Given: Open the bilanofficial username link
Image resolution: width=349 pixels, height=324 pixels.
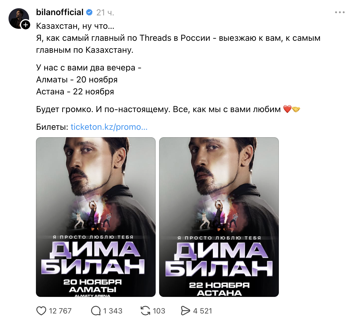Looking at the screenshot, I should tap(60, 12).
